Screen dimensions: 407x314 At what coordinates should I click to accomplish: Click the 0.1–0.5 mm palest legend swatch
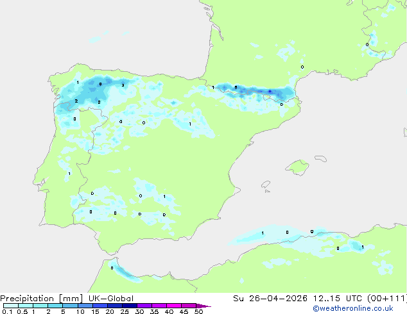[x=11, y=306]
